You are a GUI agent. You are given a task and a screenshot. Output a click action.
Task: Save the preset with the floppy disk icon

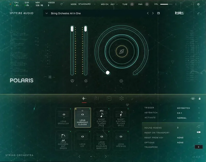pos(158,13)
